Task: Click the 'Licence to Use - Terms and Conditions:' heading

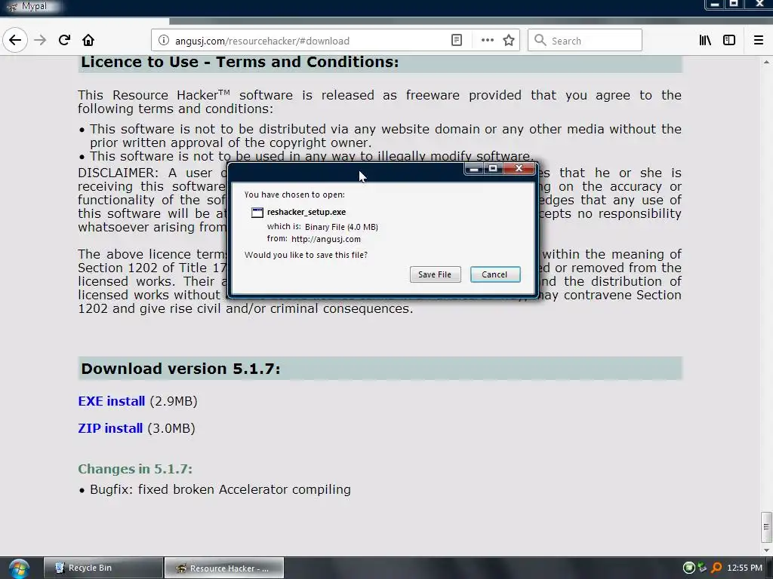Action: 239,62
